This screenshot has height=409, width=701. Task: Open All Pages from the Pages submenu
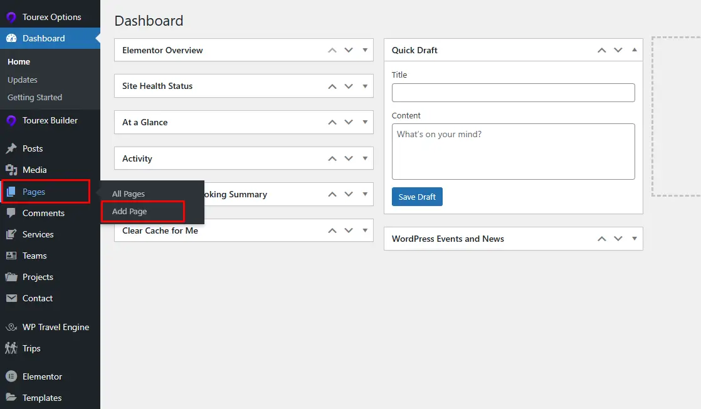129,194
